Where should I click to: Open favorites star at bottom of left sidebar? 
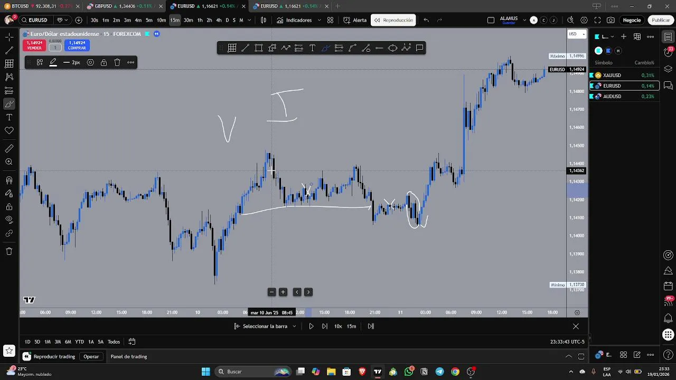click(9, 350)
